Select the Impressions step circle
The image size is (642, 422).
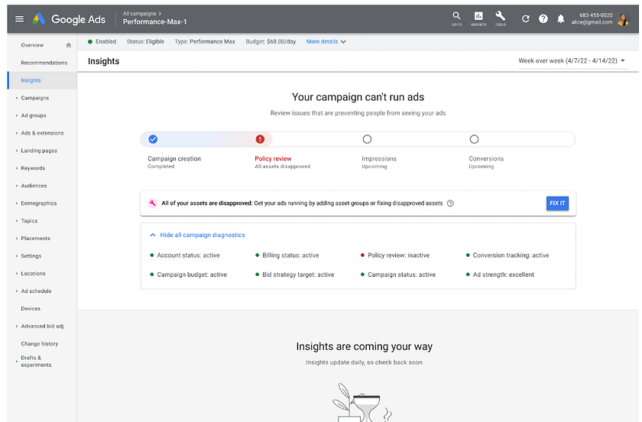[x=367, y=139]
